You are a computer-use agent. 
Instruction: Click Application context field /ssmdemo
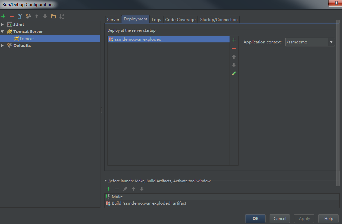pyautogui.click(x=307, y=42)
